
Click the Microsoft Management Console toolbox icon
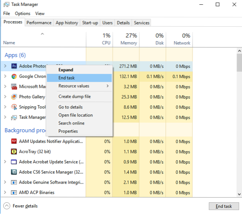tap(14, 87)
